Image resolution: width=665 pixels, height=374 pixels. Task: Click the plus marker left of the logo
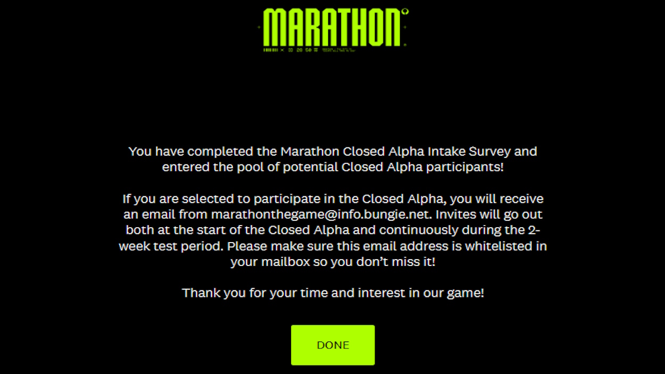pos(259,27)
